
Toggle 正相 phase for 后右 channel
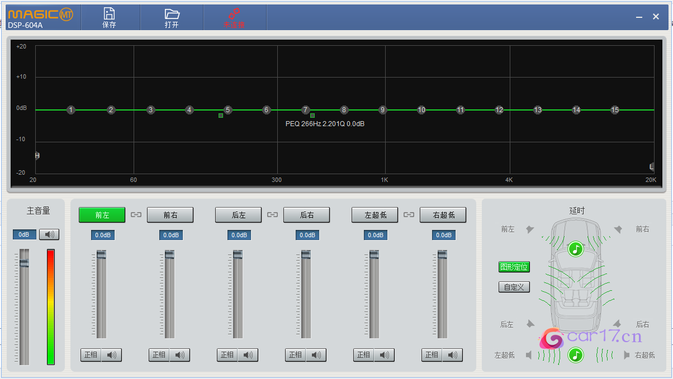coord(295,354)
